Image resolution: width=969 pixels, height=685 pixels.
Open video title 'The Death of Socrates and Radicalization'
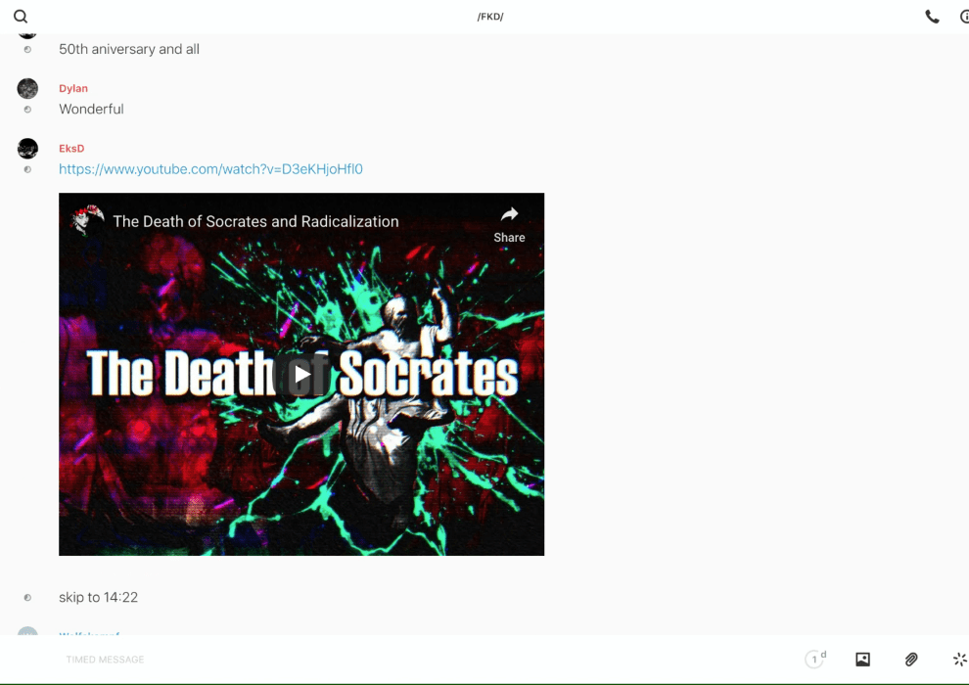(x=255, y=222)
